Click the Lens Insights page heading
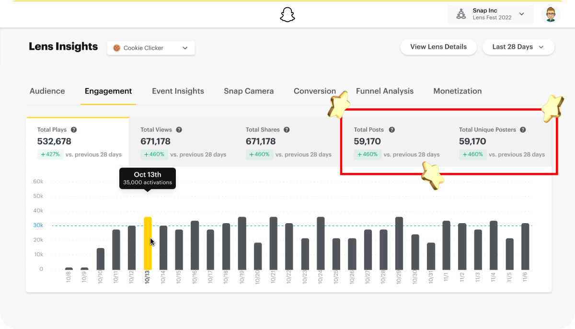This screenshot has width=575, height=329. coord(63,46)
